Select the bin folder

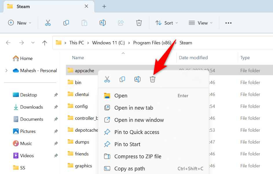click(74, 82)
